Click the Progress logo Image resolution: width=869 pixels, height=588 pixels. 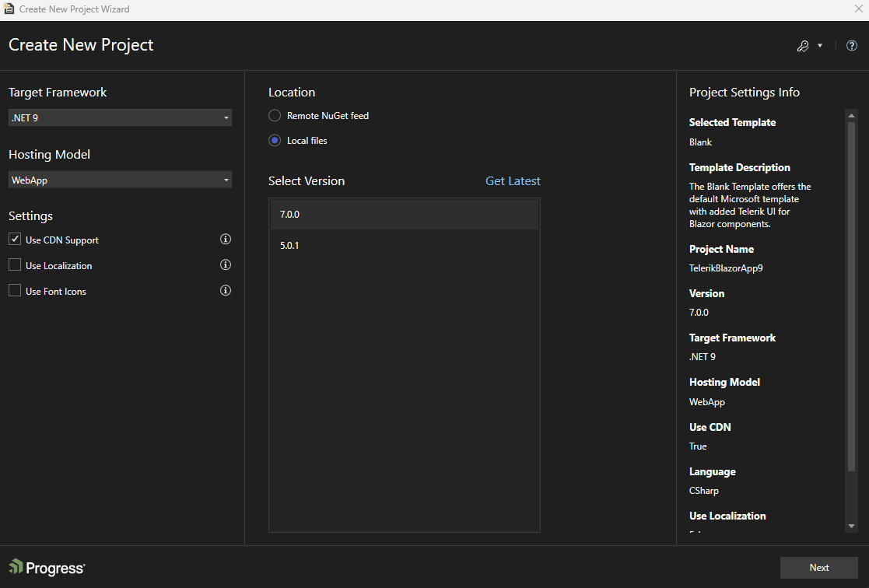click(47, 568)
